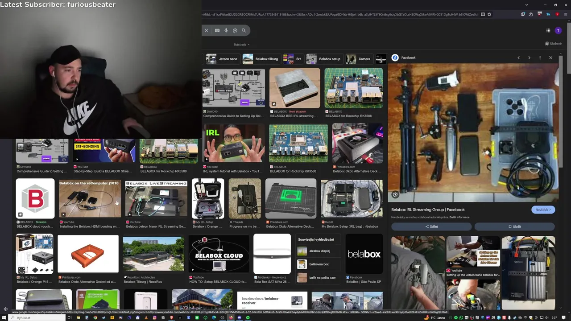571x321 pixels.
Task: Filter results by Belabox setup chip
Action: 324,59
